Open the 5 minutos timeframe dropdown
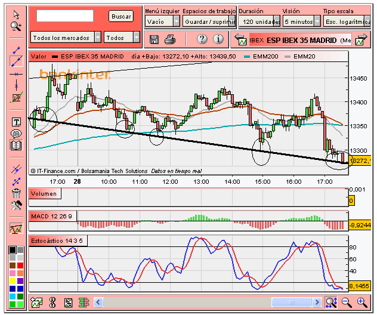Image resolution: width=377 pixels, height=315 pixels. [301, 21]
